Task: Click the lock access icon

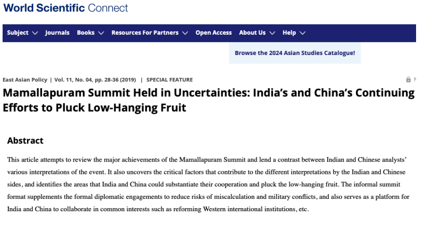Action: tap(408, 79)
